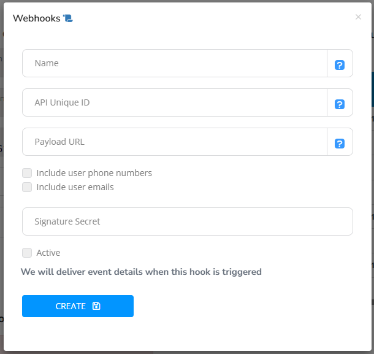Select the Payload URL text field
The width and height of the screenshot is (374, 354).
175,142
